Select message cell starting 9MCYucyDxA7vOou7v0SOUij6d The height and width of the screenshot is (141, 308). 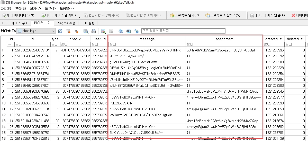point(147,132)
